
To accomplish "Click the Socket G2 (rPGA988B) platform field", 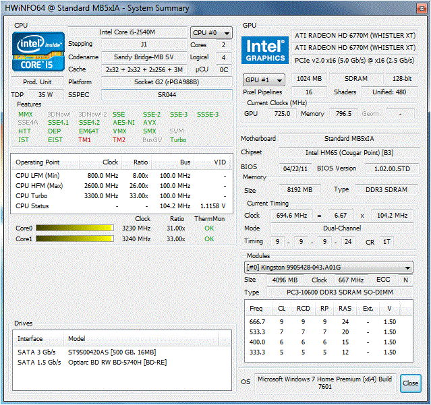I will [x=167, y=82].
